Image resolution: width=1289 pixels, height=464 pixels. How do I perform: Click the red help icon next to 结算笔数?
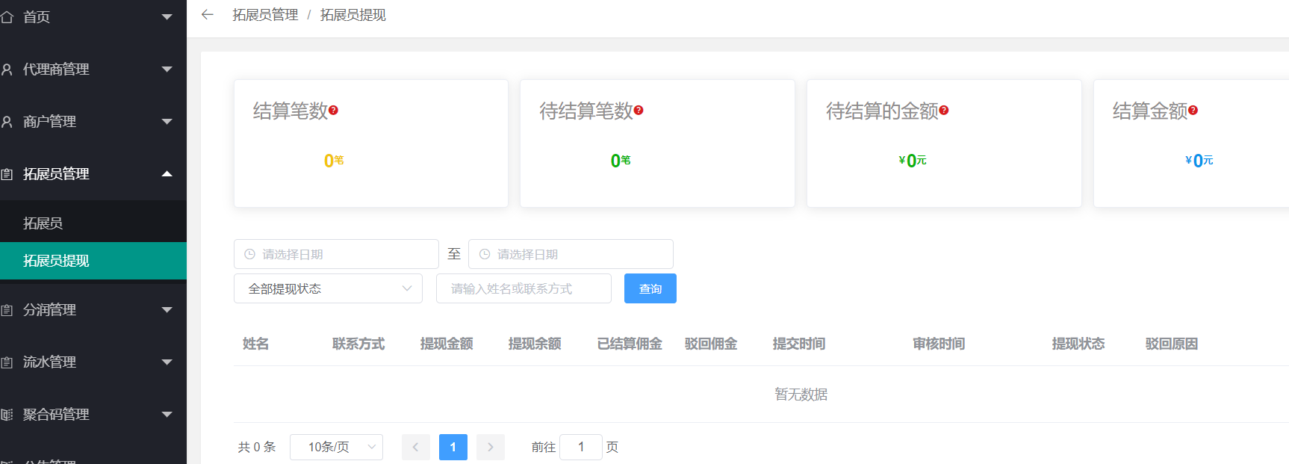[x=334, y=110]
